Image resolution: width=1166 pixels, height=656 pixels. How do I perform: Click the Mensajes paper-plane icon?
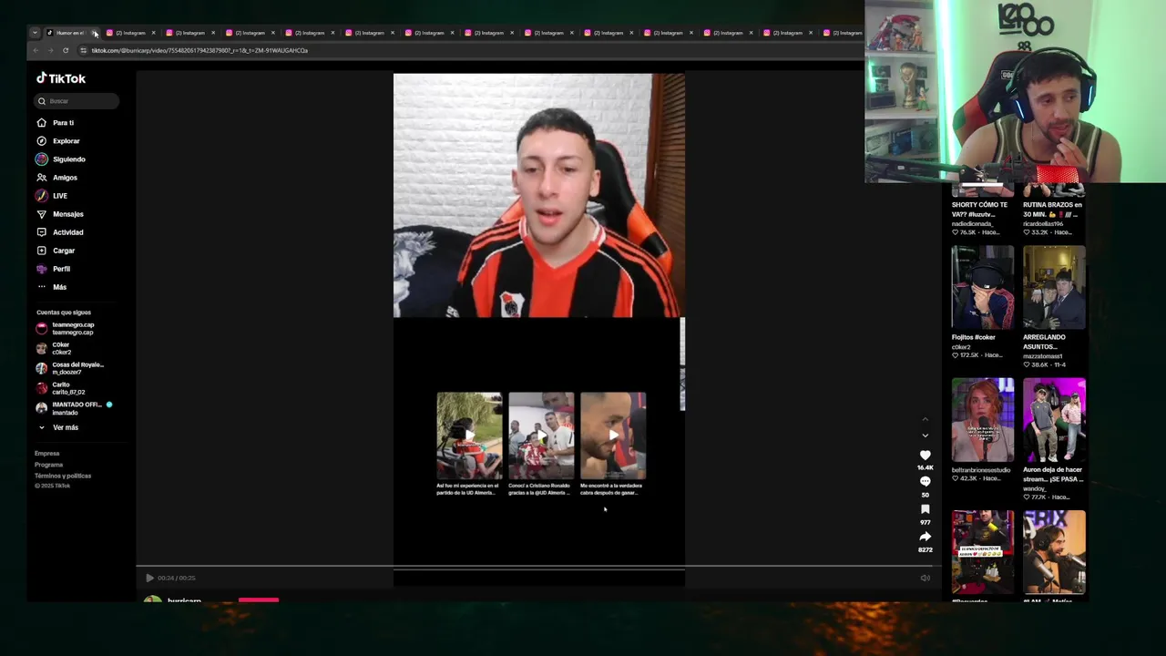coord(41,214)
